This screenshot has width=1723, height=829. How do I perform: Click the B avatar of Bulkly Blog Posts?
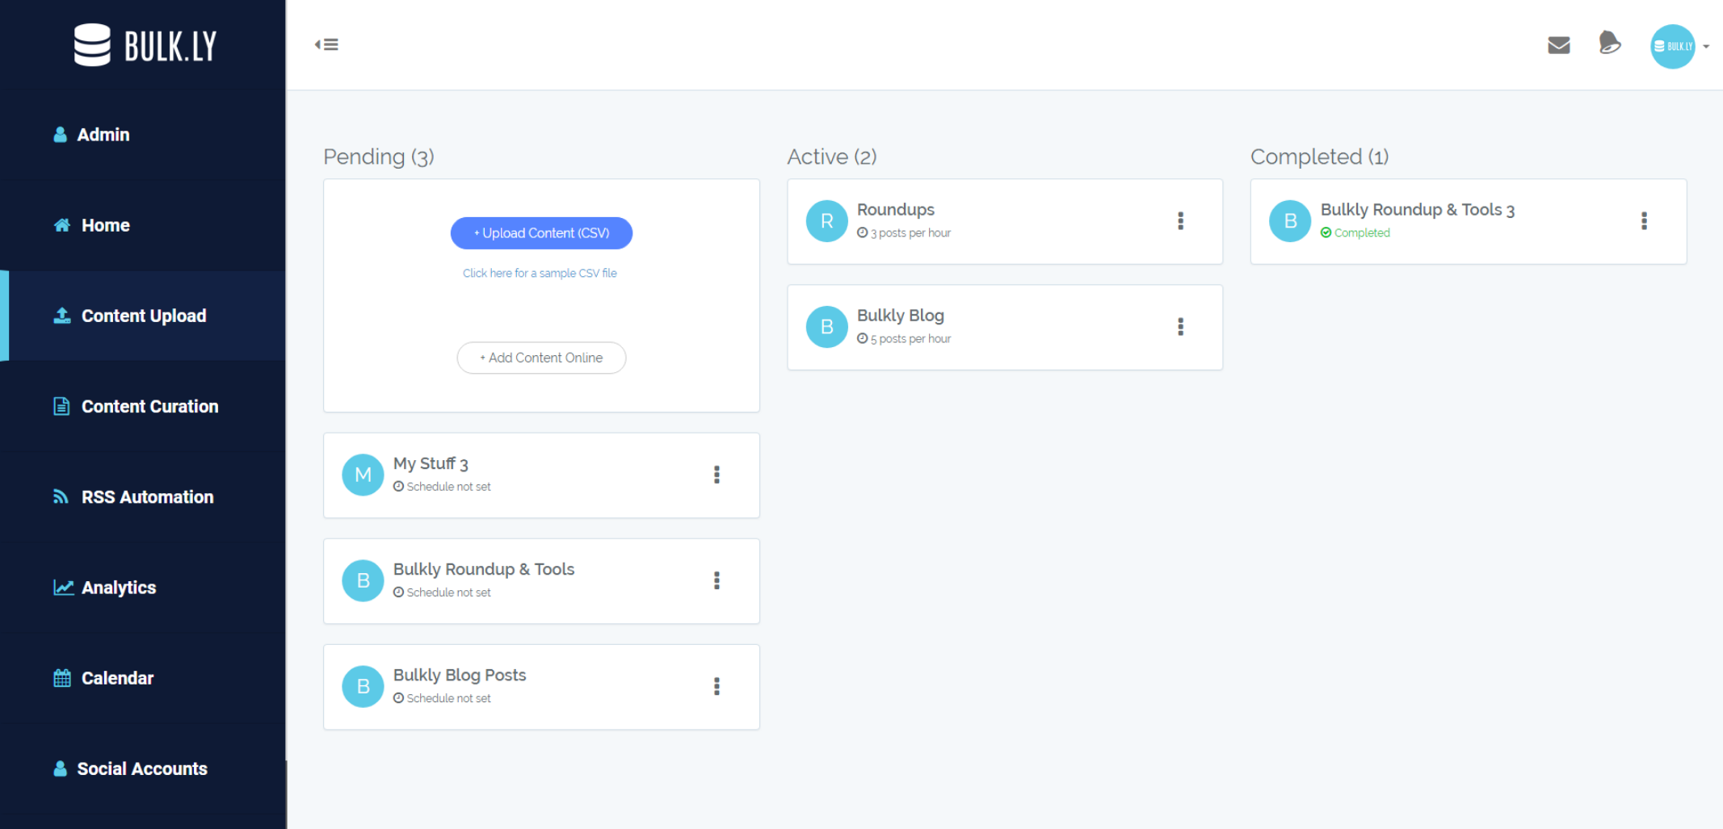coord(363,686)
